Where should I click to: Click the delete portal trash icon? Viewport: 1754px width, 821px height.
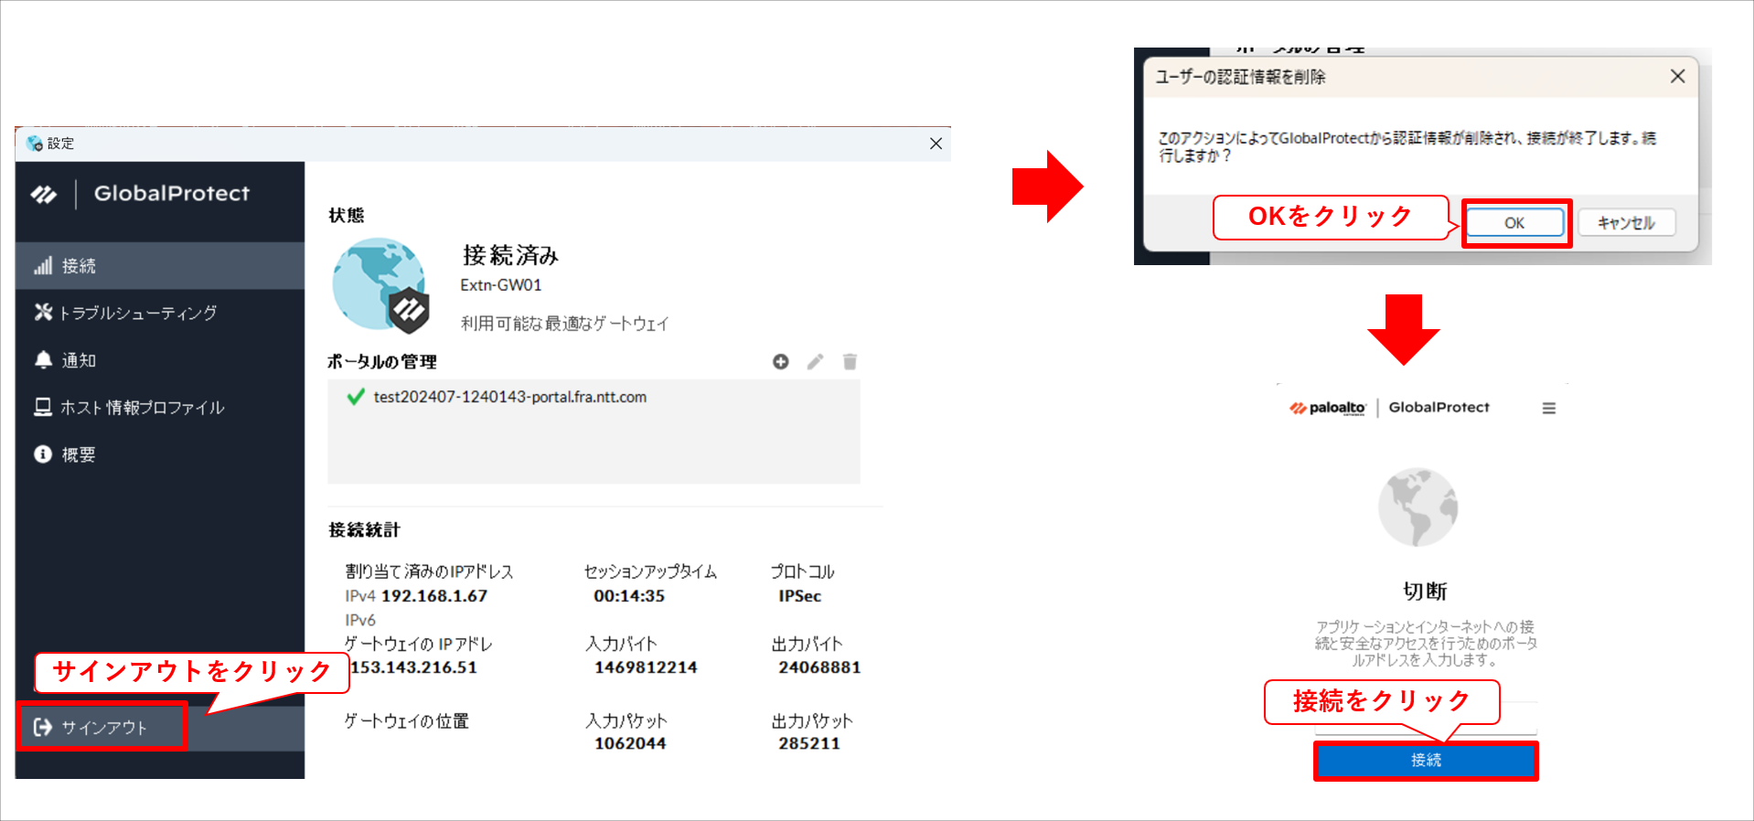[850, 362]
